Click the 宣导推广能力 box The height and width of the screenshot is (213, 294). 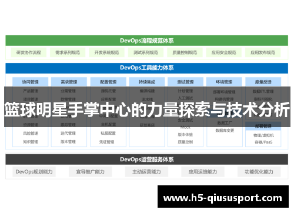pyautogui.click(x=91, y=172)
